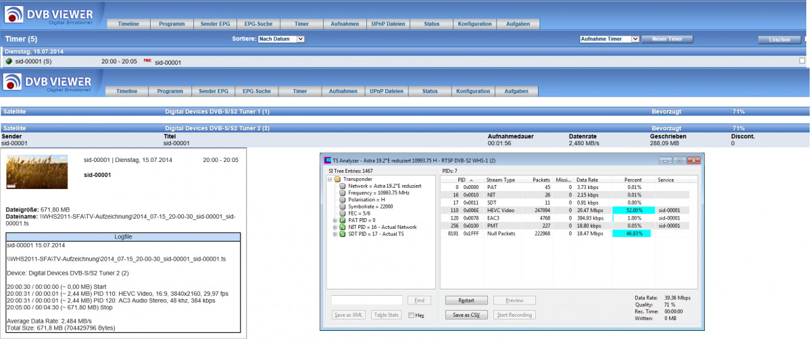Image resolution: width=811 pixels, height=339 pixels.
Task: Click the Save as CSV button
Action: (466, 315)
